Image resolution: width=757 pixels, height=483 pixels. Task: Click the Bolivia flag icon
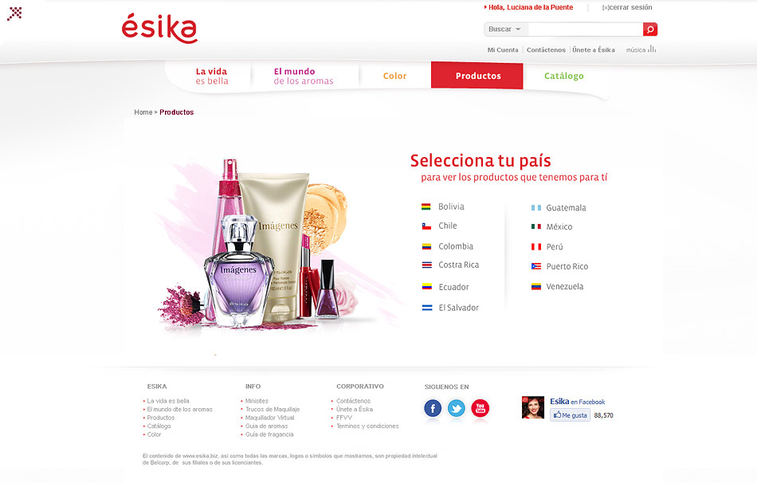pos(426,206)
